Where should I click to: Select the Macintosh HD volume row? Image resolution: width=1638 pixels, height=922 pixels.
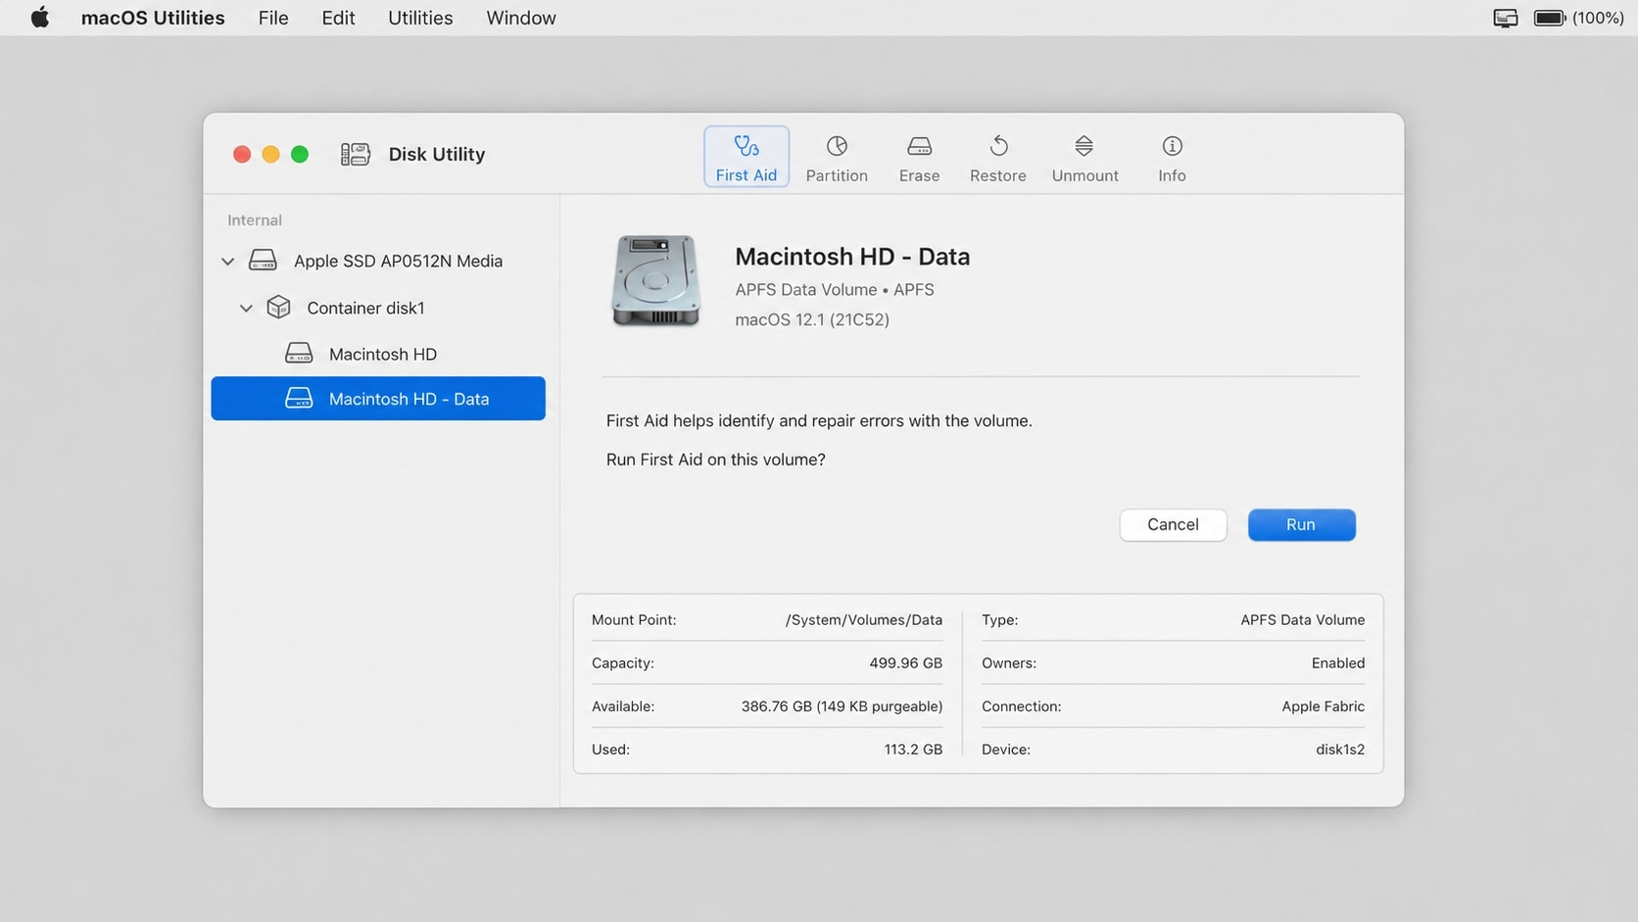[378, 354]
